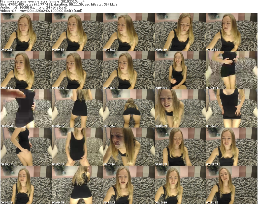The image size is (258, 204).
Task: Open the thumbnail stamped 00:03:09
Action: (x=78, y=70)
